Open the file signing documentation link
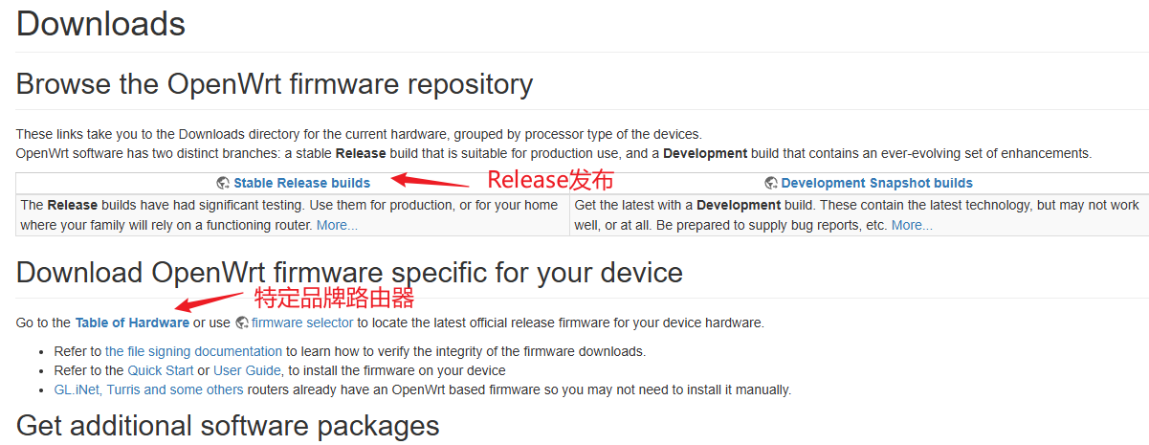The width and height of the screenshot is (1149, 445). point(193,351)
